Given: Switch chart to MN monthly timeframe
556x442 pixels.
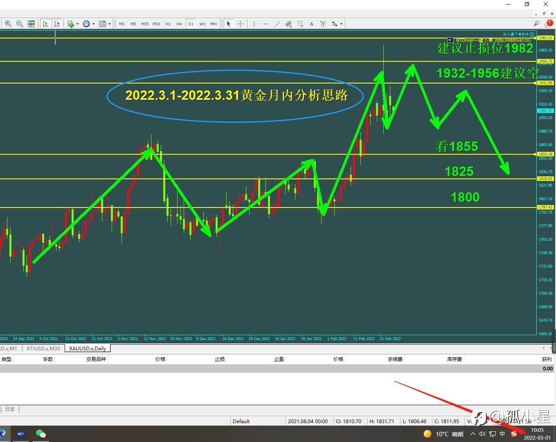Looking at the screenshot, I should (x=214, y=24).
